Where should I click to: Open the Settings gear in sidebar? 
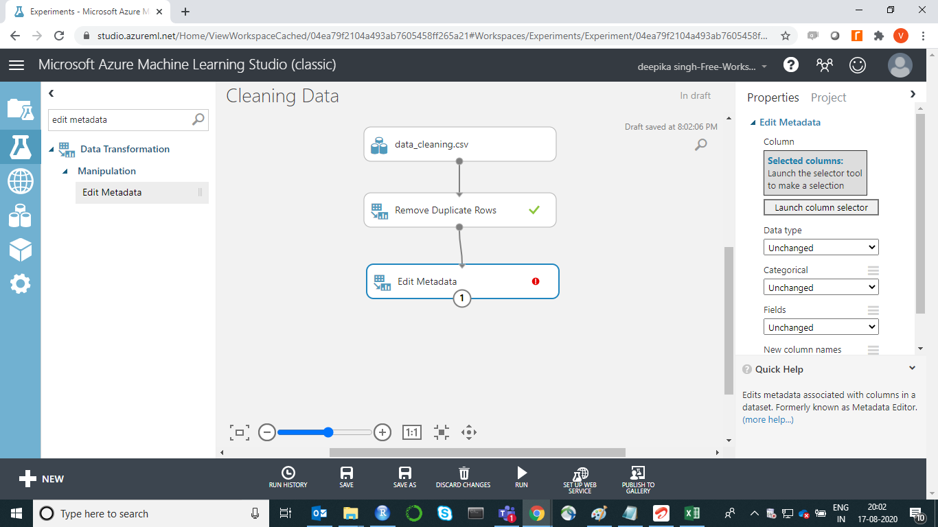tap(20, 283)
